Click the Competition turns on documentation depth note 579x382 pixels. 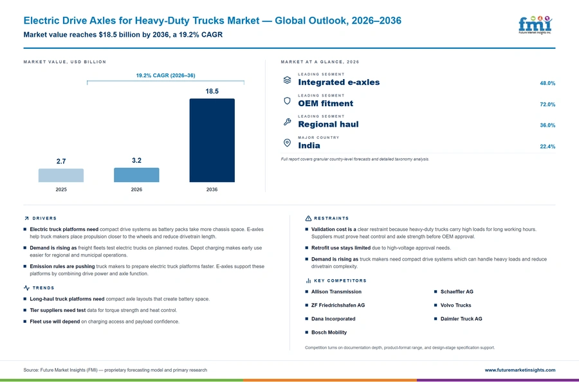coord(400,348)
